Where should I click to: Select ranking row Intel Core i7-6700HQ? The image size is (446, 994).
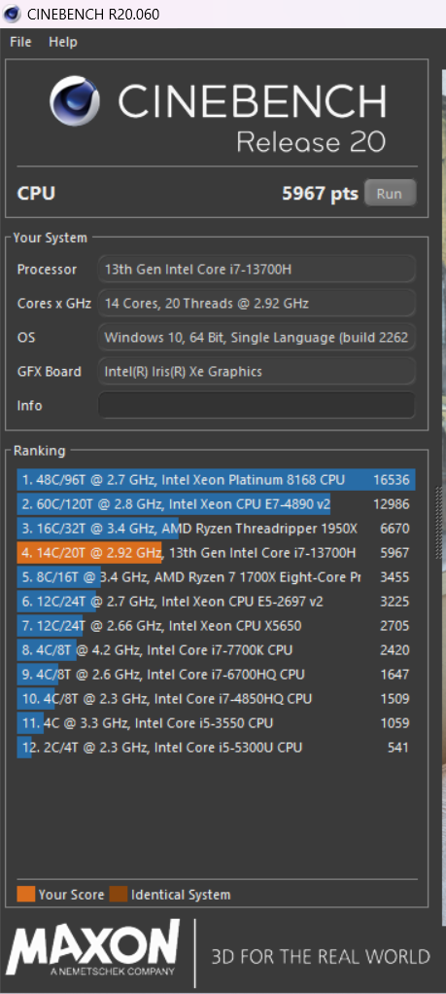[x=216, y=675]
